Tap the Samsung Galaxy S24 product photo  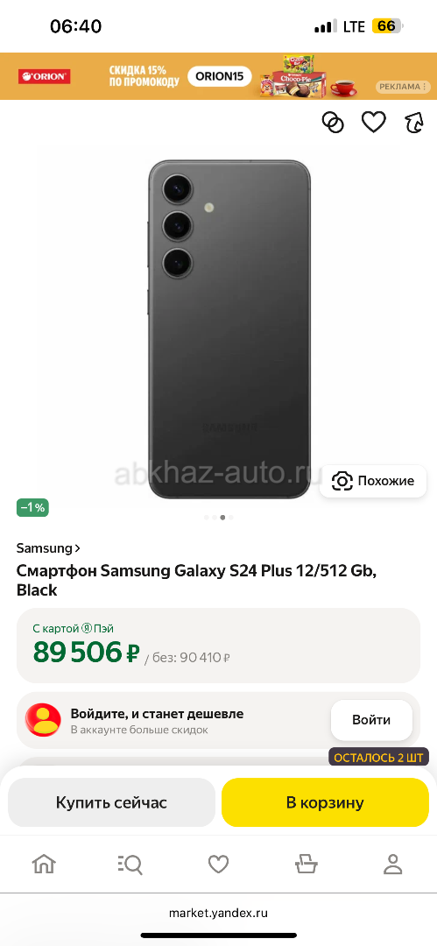pos(230,329)
